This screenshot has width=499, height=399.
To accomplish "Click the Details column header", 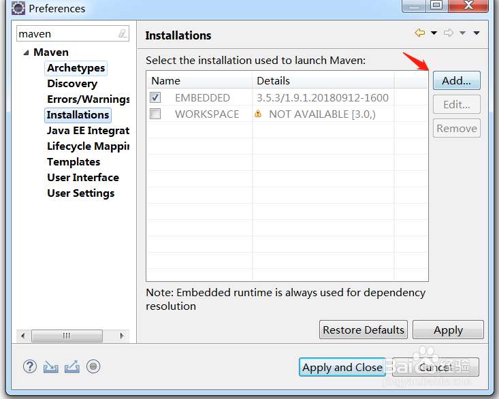I will (323, 80).
